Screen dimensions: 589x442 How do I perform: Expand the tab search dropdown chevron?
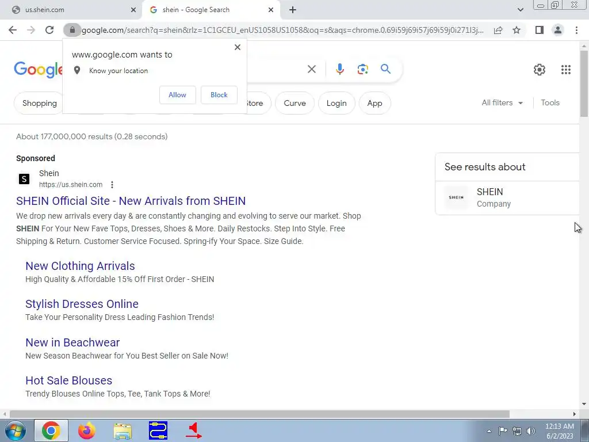[x=520, y=10]
